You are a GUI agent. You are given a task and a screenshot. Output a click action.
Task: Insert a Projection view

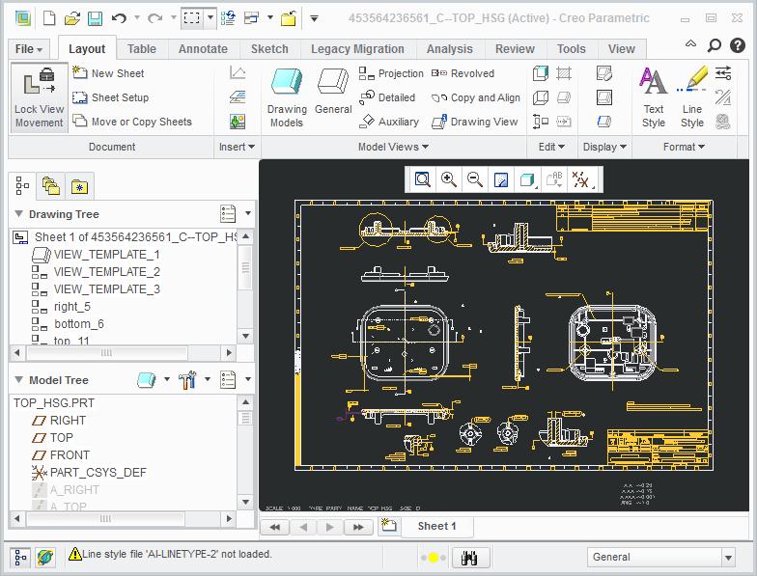(391, 73)
